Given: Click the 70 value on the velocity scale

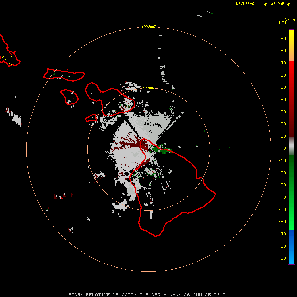Looking at the screenshot, I should pyautogui.click(x=283, y=63).
